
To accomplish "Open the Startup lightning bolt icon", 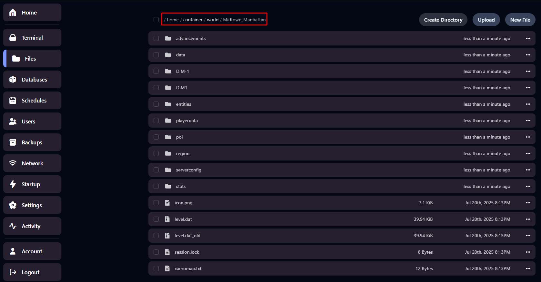I will pos(13,184).
